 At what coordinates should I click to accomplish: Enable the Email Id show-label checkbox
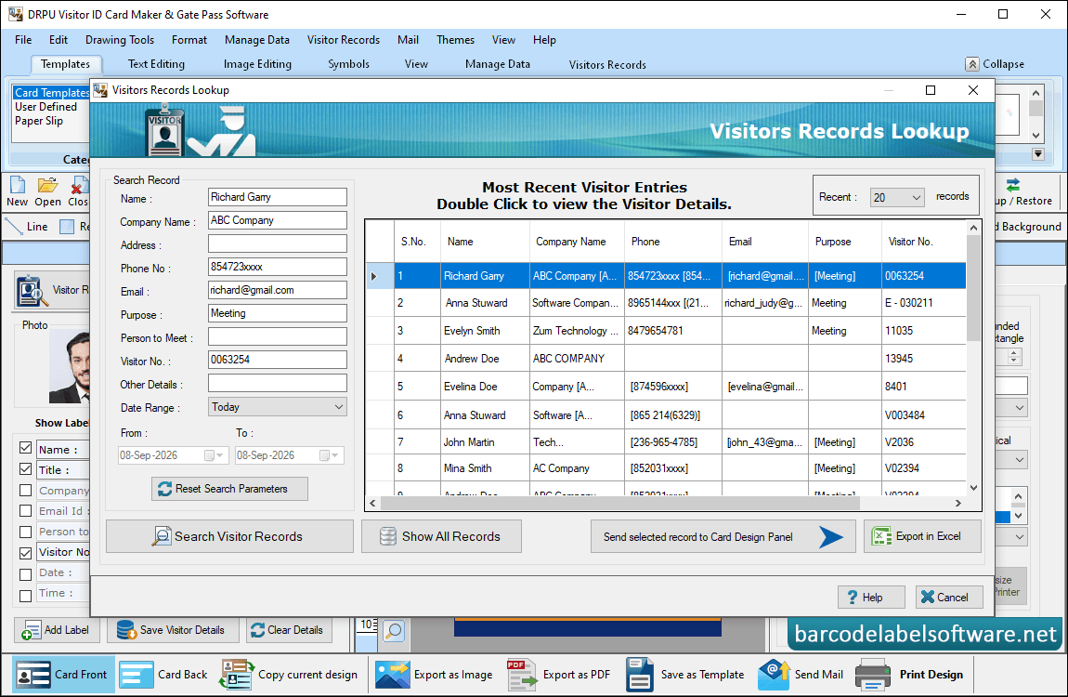tap(26, 511)
